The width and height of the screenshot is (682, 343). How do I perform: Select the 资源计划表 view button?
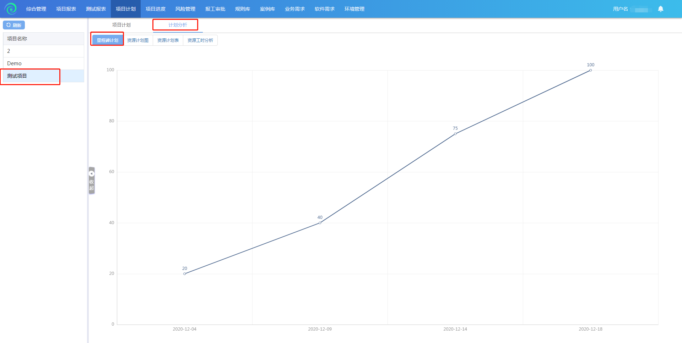click(168, 40)
